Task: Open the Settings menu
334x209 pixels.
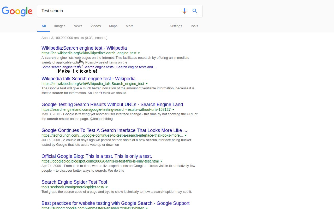Action: click(176, 26)
